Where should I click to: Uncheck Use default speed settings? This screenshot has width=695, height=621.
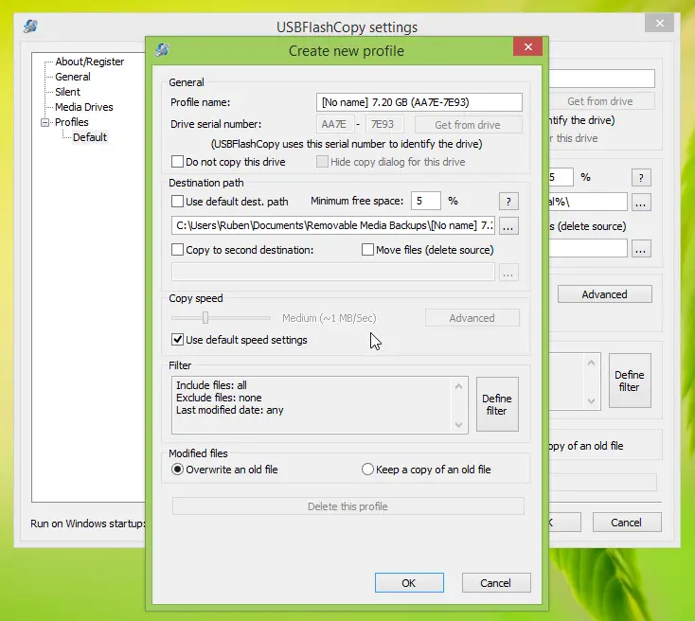177,340
